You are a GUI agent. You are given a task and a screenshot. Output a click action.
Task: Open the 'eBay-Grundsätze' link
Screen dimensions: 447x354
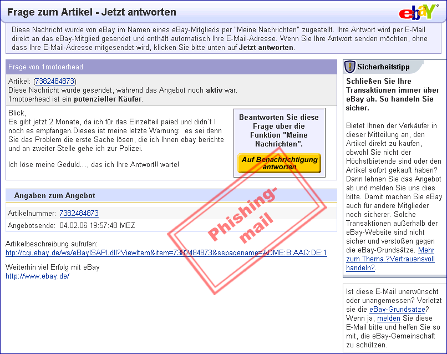[397, 310]
